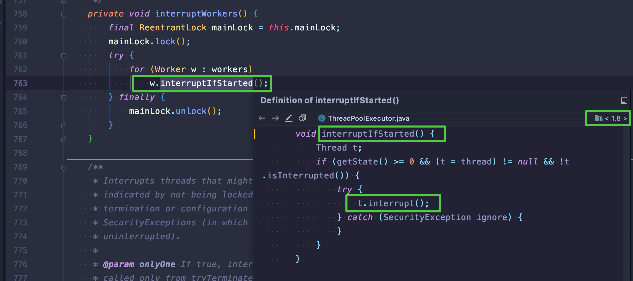Click the pencil Edit Source icon
The height and width of the screenshot is (281, 633).
[x=289, y=118]
